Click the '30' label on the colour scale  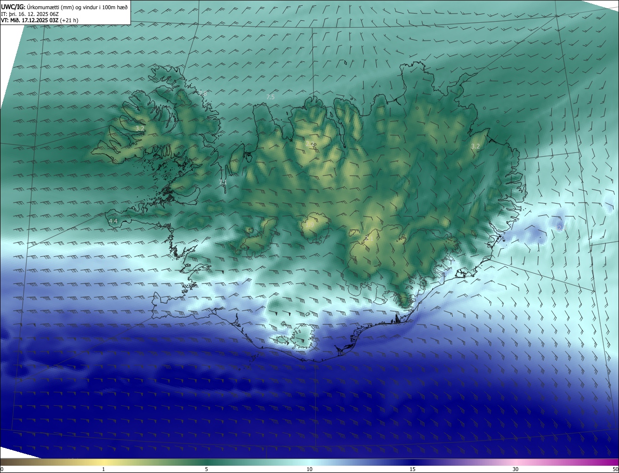tap(516, 469)
